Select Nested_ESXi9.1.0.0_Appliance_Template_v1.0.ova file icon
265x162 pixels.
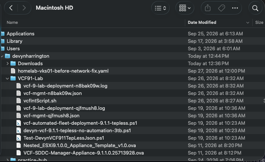19,146
